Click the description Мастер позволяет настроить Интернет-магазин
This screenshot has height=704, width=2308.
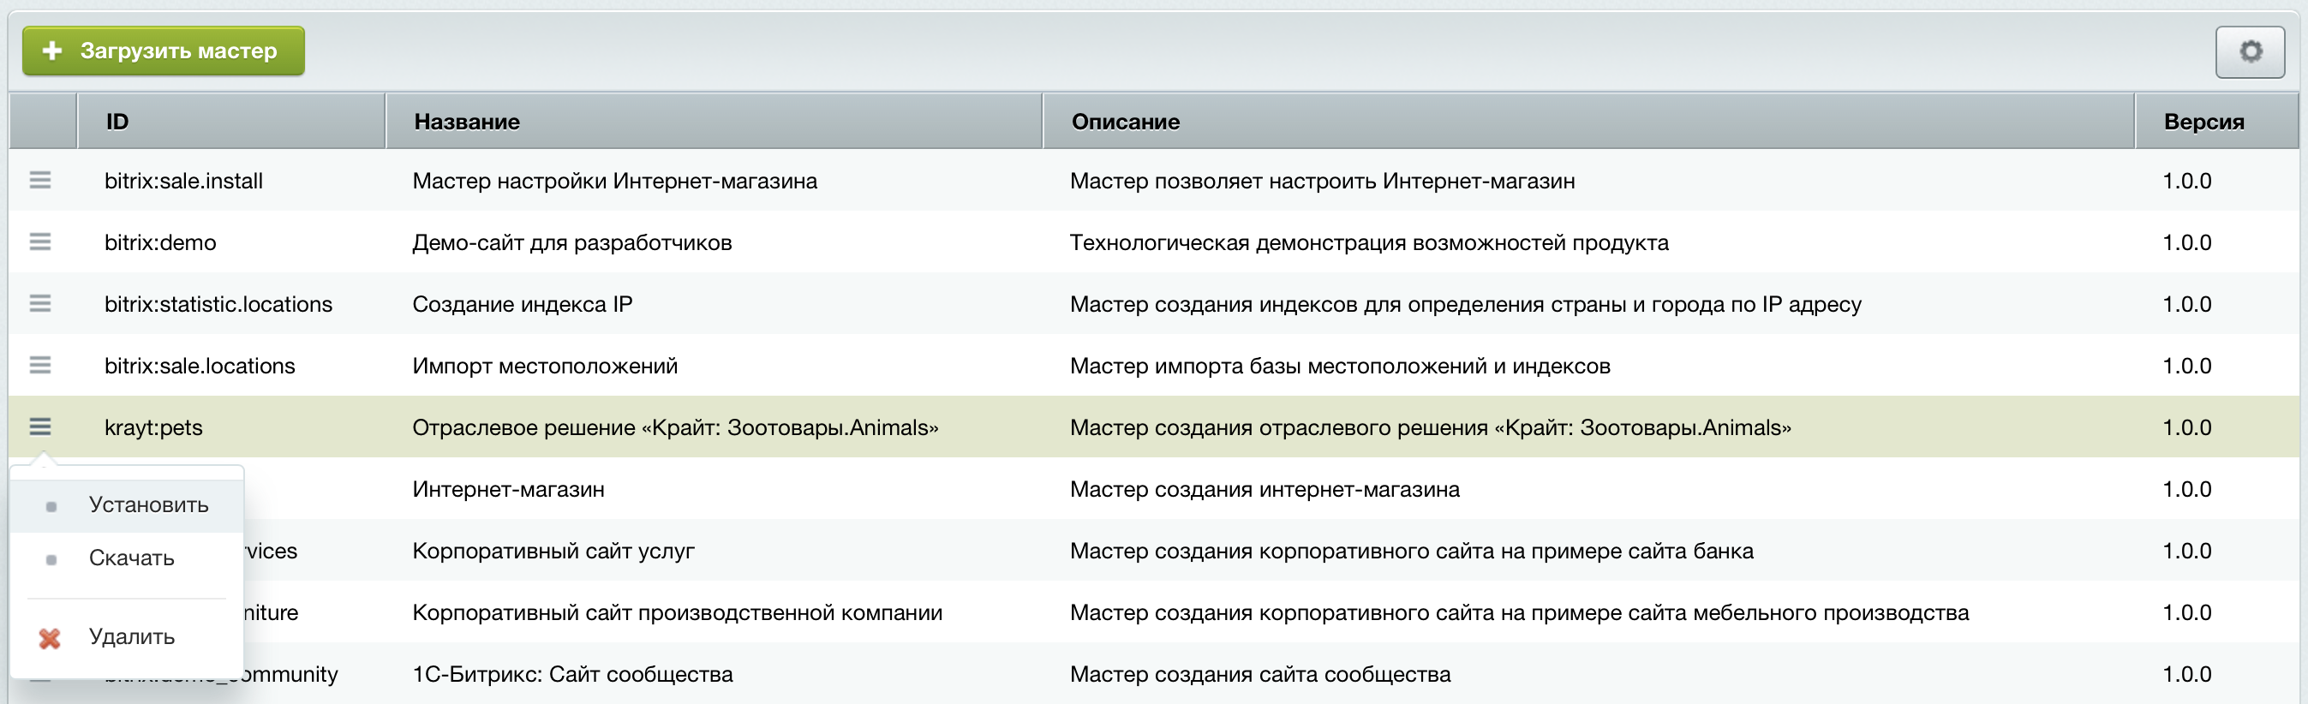click(1323, 181)
